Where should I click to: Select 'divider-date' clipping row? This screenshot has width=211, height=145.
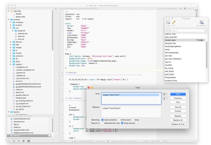(185, 40)
